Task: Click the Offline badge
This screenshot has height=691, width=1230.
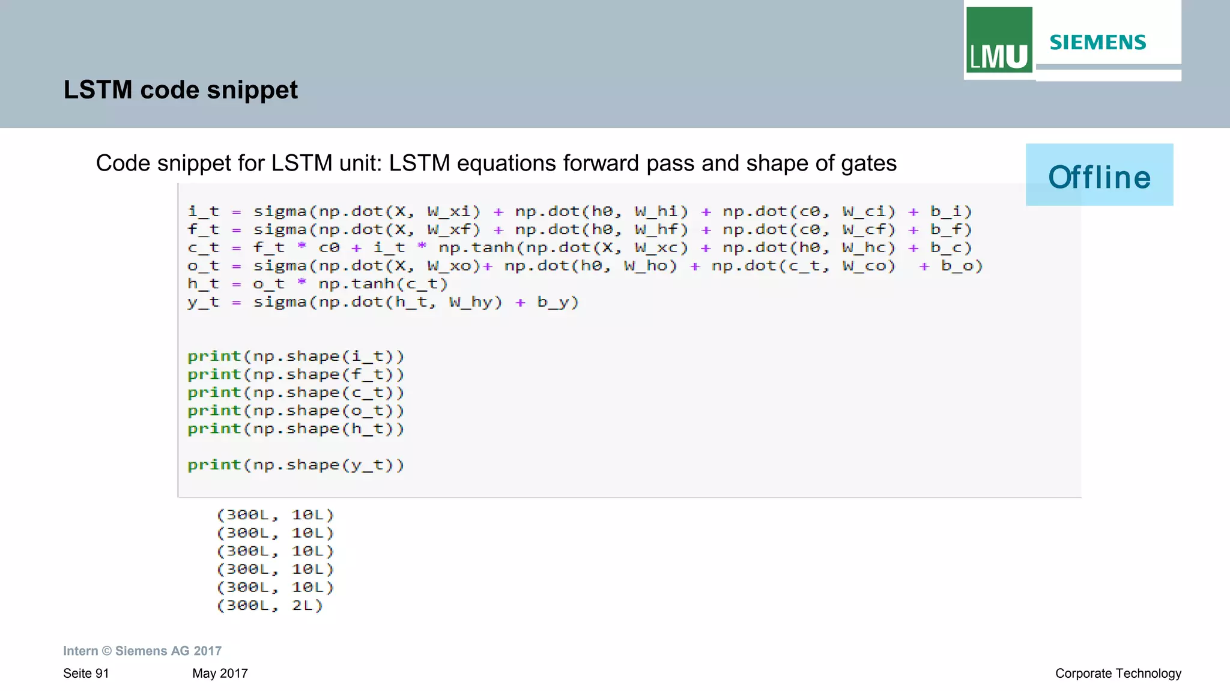Action: click(x=1099, y=175)
